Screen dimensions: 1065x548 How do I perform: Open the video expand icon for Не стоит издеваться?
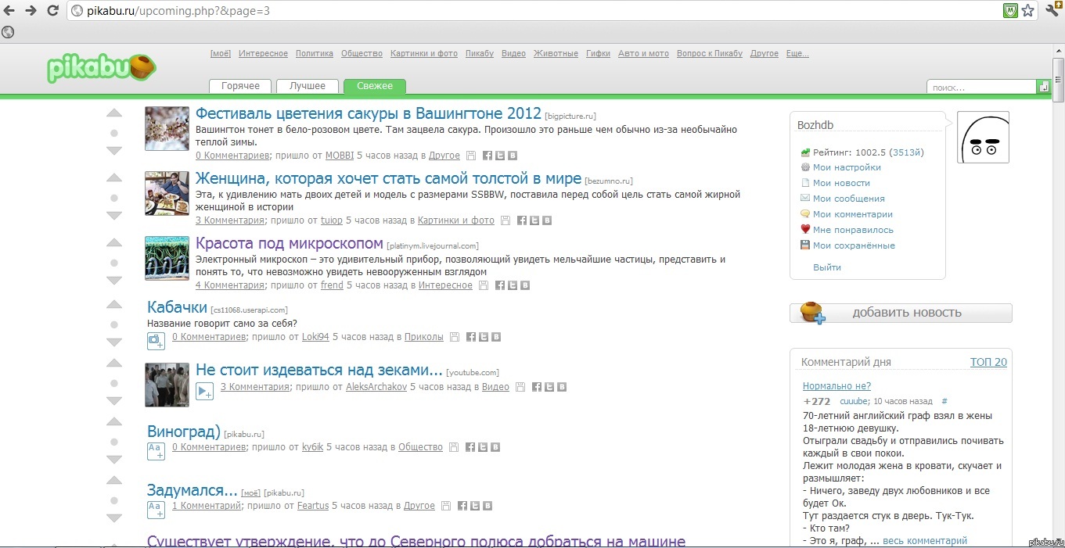(x=203, y=391)
